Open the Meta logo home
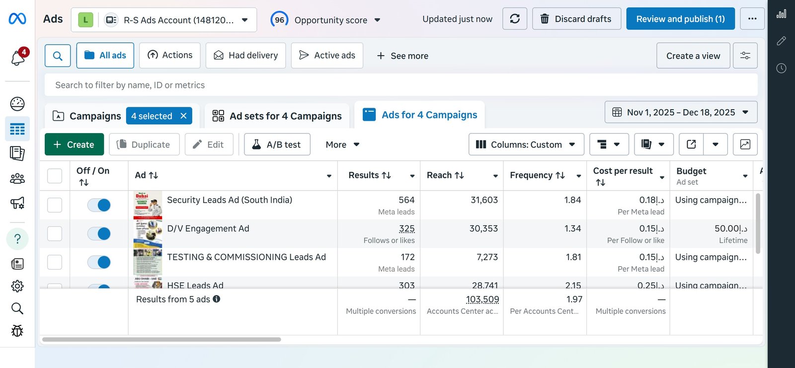The image size is (795, 368). [17, 19]
